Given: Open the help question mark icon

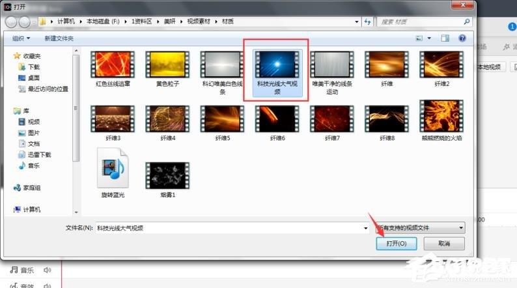Looking at the screenshot, I should click(x=462, y=38).
